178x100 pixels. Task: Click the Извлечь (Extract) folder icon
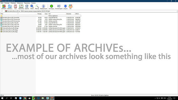pyautogui.click(x=10, y=7)
